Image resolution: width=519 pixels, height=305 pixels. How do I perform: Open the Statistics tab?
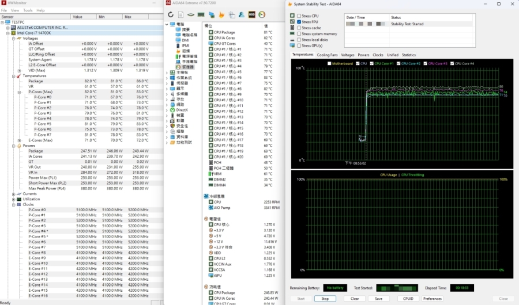pyautogui.click(x=408, y=55)
